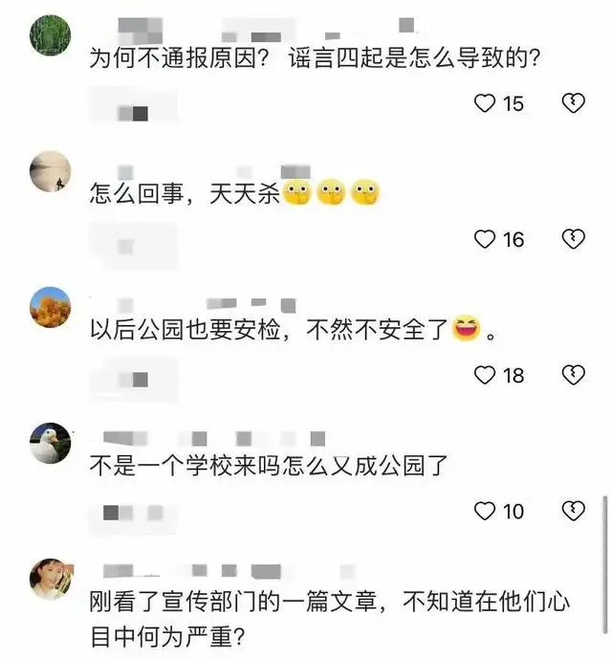Dislike the comment about 通报原因
612x659 pixels.
574,103
